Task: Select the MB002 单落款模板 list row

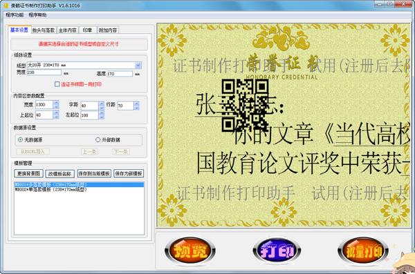Action: pos(79,189)
